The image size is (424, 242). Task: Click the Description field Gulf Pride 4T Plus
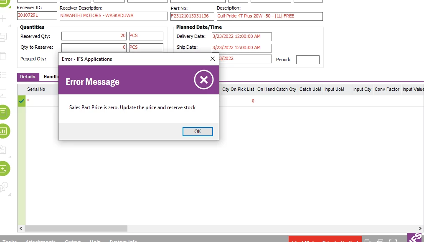tap(269, 16)
